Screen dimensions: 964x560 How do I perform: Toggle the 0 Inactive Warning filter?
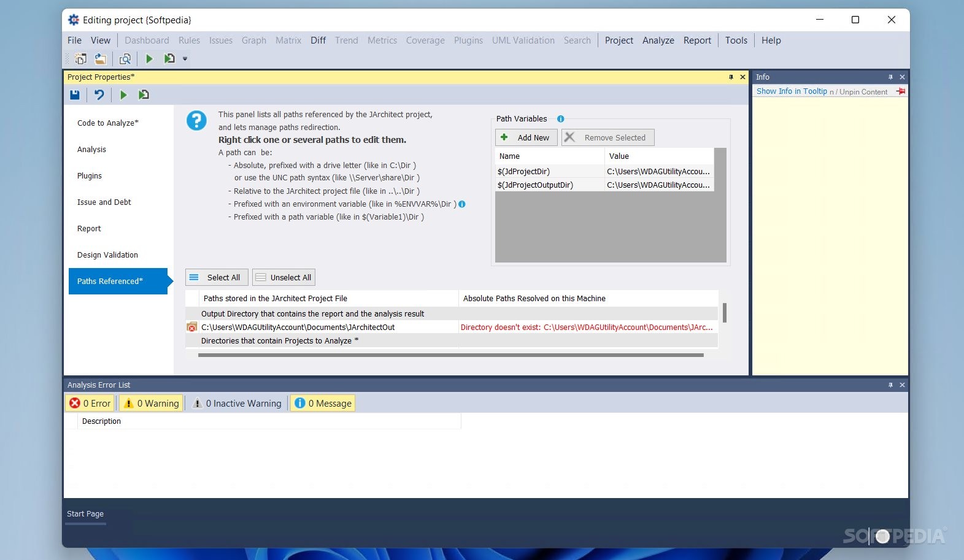pyautogui.click(x=236, y=403)
